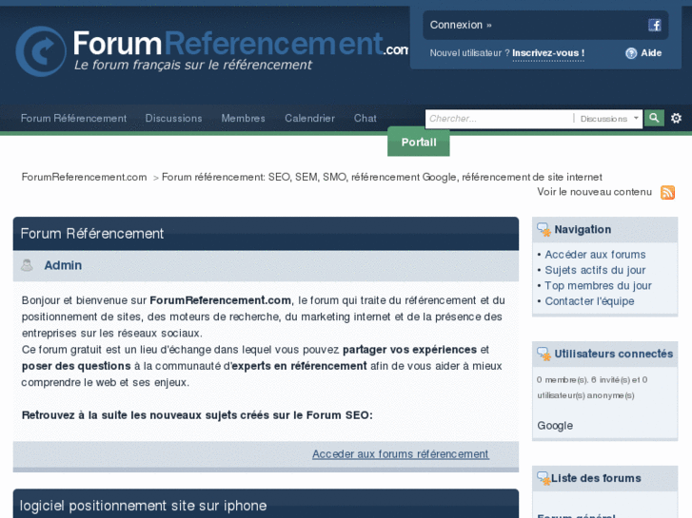Click the SEO, SEM, SMO breadcrumb text

(382, 177)
